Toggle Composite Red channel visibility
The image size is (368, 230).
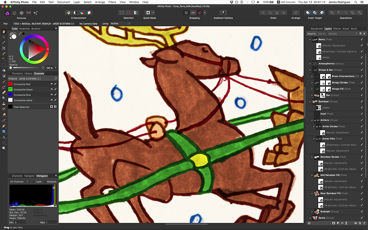[52, 84]
